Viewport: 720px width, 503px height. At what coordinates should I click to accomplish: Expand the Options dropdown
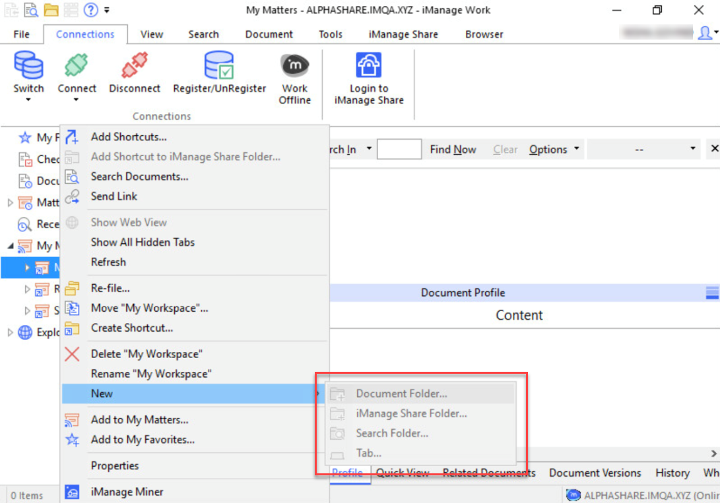coord(576,149)
